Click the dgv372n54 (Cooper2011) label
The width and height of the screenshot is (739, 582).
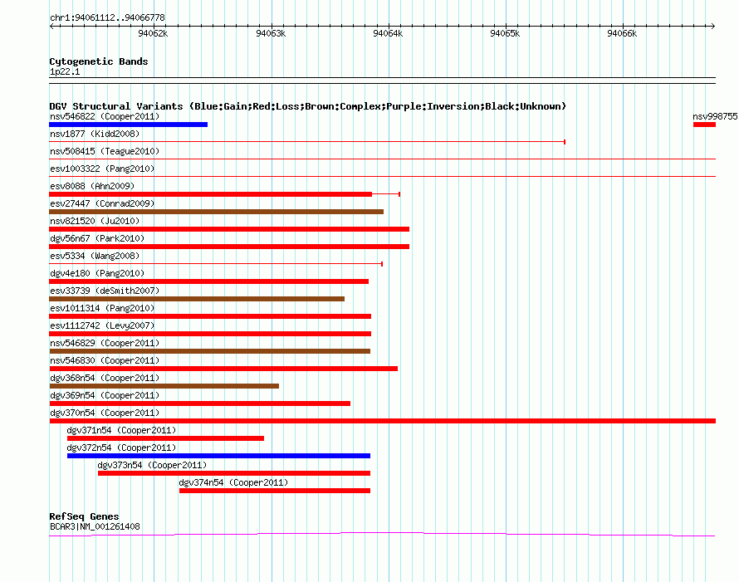[x=121, y=448]
